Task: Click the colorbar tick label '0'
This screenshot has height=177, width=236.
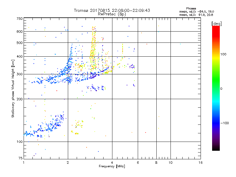Action: (x=221, y=89)
